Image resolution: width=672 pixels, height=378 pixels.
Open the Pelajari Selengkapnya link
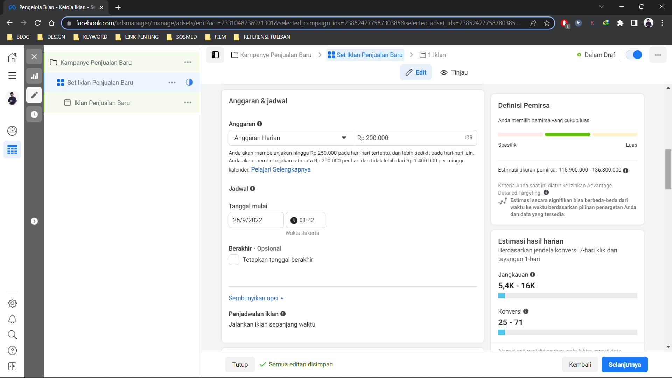click(x=281, y=169)
